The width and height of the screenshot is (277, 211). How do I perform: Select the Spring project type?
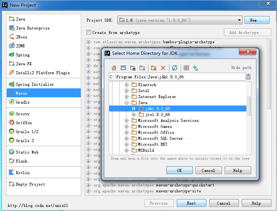coord(44,55)
